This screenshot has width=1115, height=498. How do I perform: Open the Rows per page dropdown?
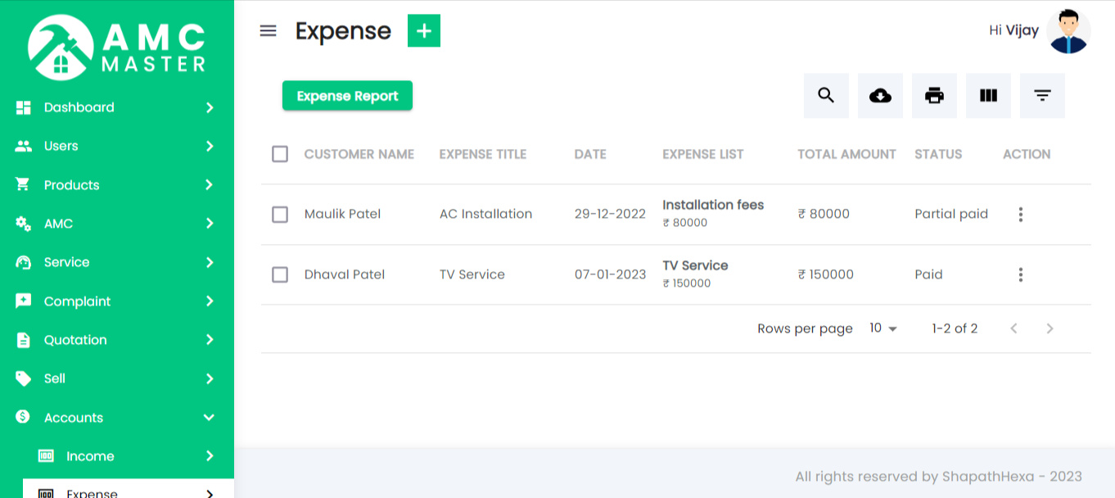883,328
